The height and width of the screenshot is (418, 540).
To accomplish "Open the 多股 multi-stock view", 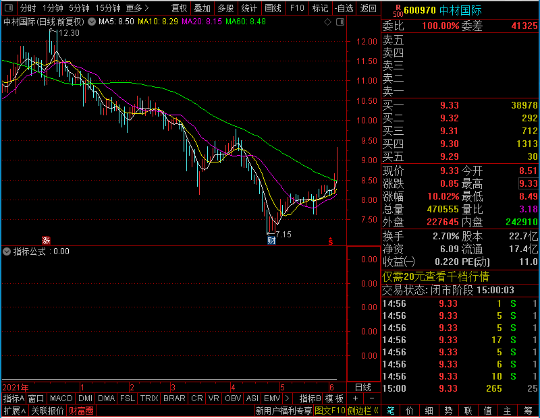I will (225, 8).
